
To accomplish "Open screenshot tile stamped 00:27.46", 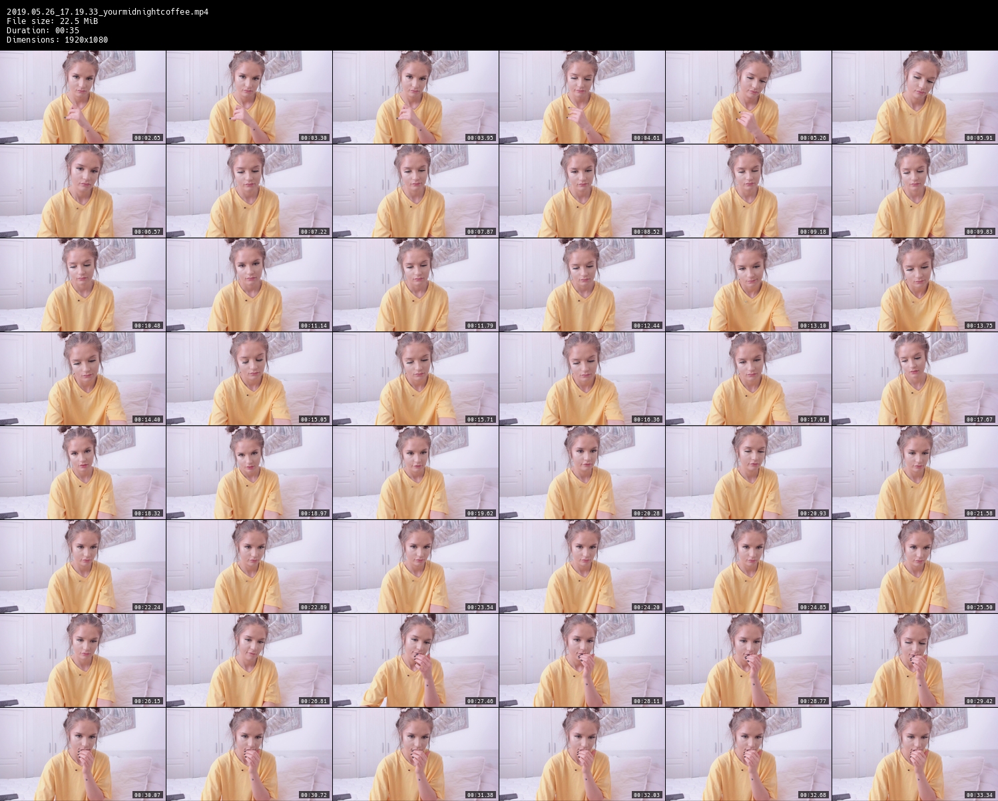I will (415, 661).
